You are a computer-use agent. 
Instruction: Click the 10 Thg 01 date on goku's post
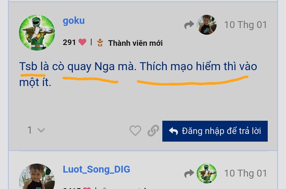(245, 25)
